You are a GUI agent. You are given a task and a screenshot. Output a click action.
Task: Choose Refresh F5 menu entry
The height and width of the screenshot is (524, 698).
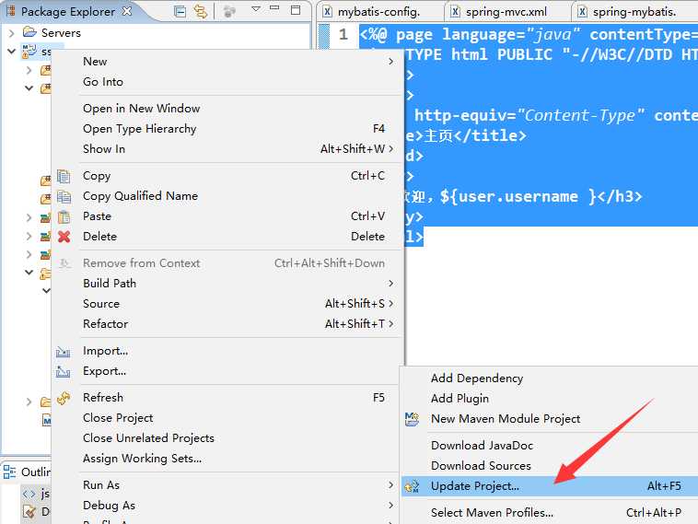227,398
